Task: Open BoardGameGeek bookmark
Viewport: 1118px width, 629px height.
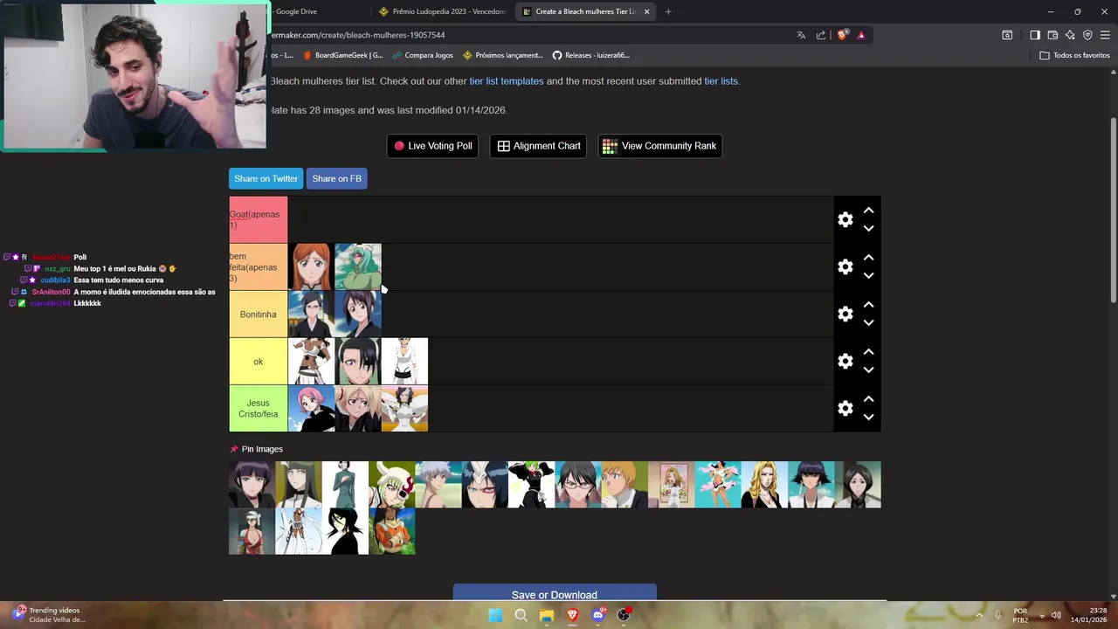Action: pos(343,55)
